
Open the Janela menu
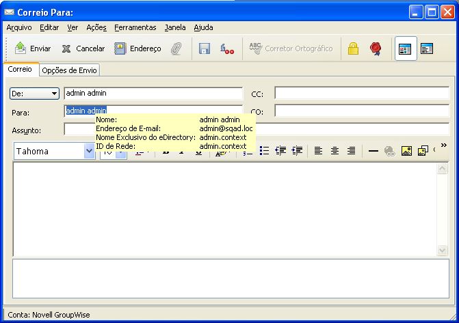(x=175, y=27)
